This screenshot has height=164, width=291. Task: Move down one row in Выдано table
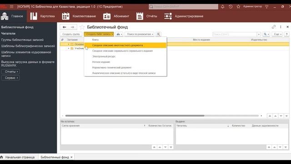pos(280,147)
